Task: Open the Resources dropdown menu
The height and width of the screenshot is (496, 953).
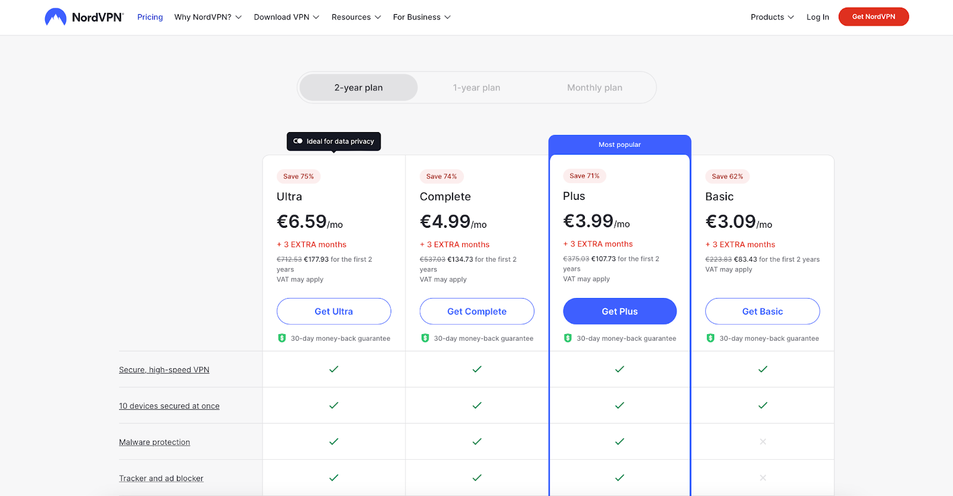Action: (356, 17)
